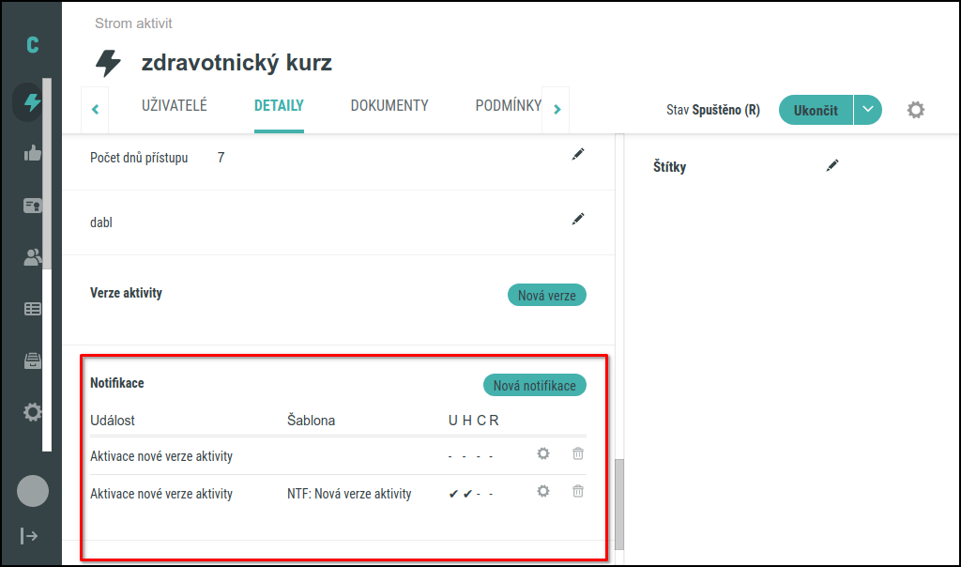Select the table list icon in sidebar

click(31, 308)
